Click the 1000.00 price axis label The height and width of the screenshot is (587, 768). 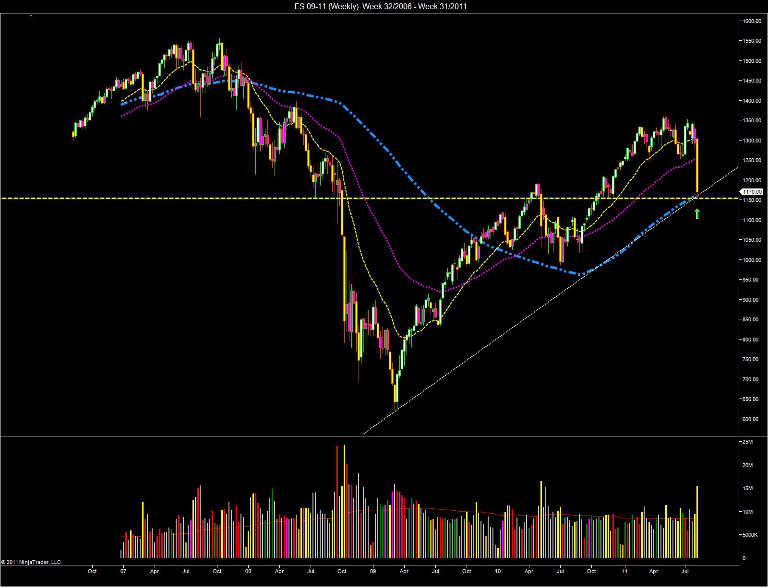pyautogui.click(x=752, y=260)
